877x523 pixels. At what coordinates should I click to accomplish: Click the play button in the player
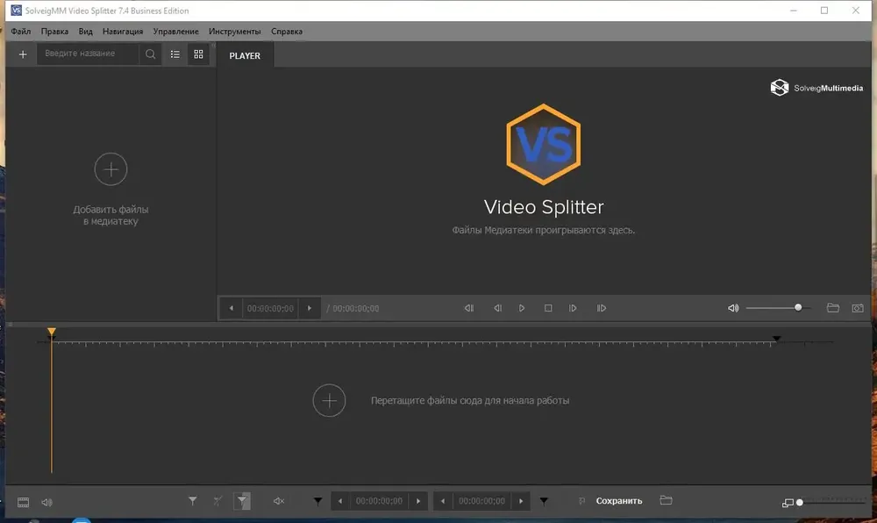coord(522,308)
